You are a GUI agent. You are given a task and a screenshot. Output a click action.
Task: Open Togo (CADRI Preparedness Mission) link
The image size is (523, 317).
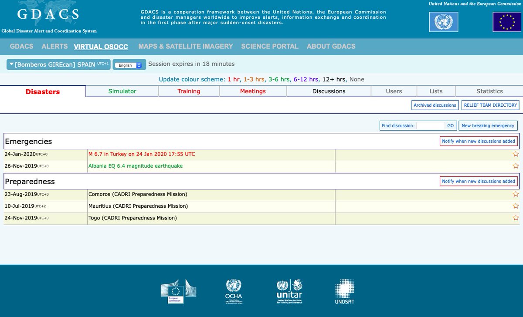click(x=133, y=218)
